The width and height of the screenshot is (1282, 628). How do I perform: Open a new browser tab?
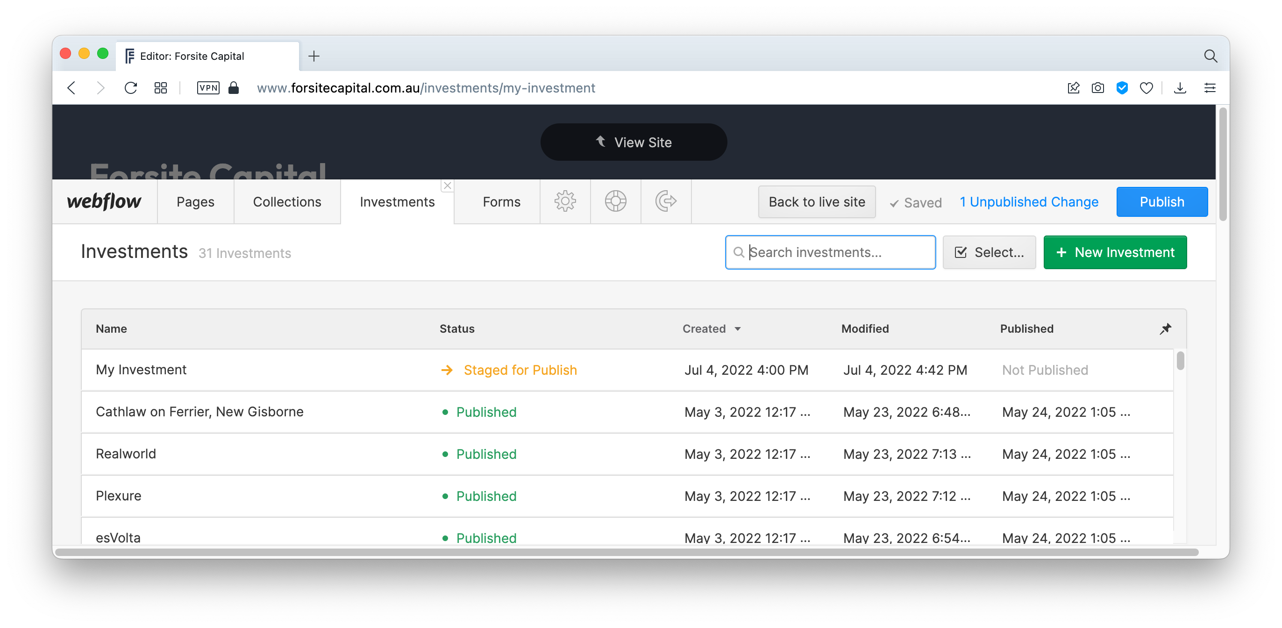coord(314,56)
